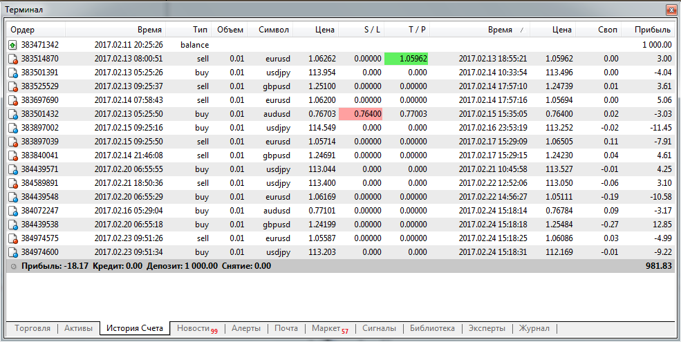Select order number 383697690

(x=39, y=100)
